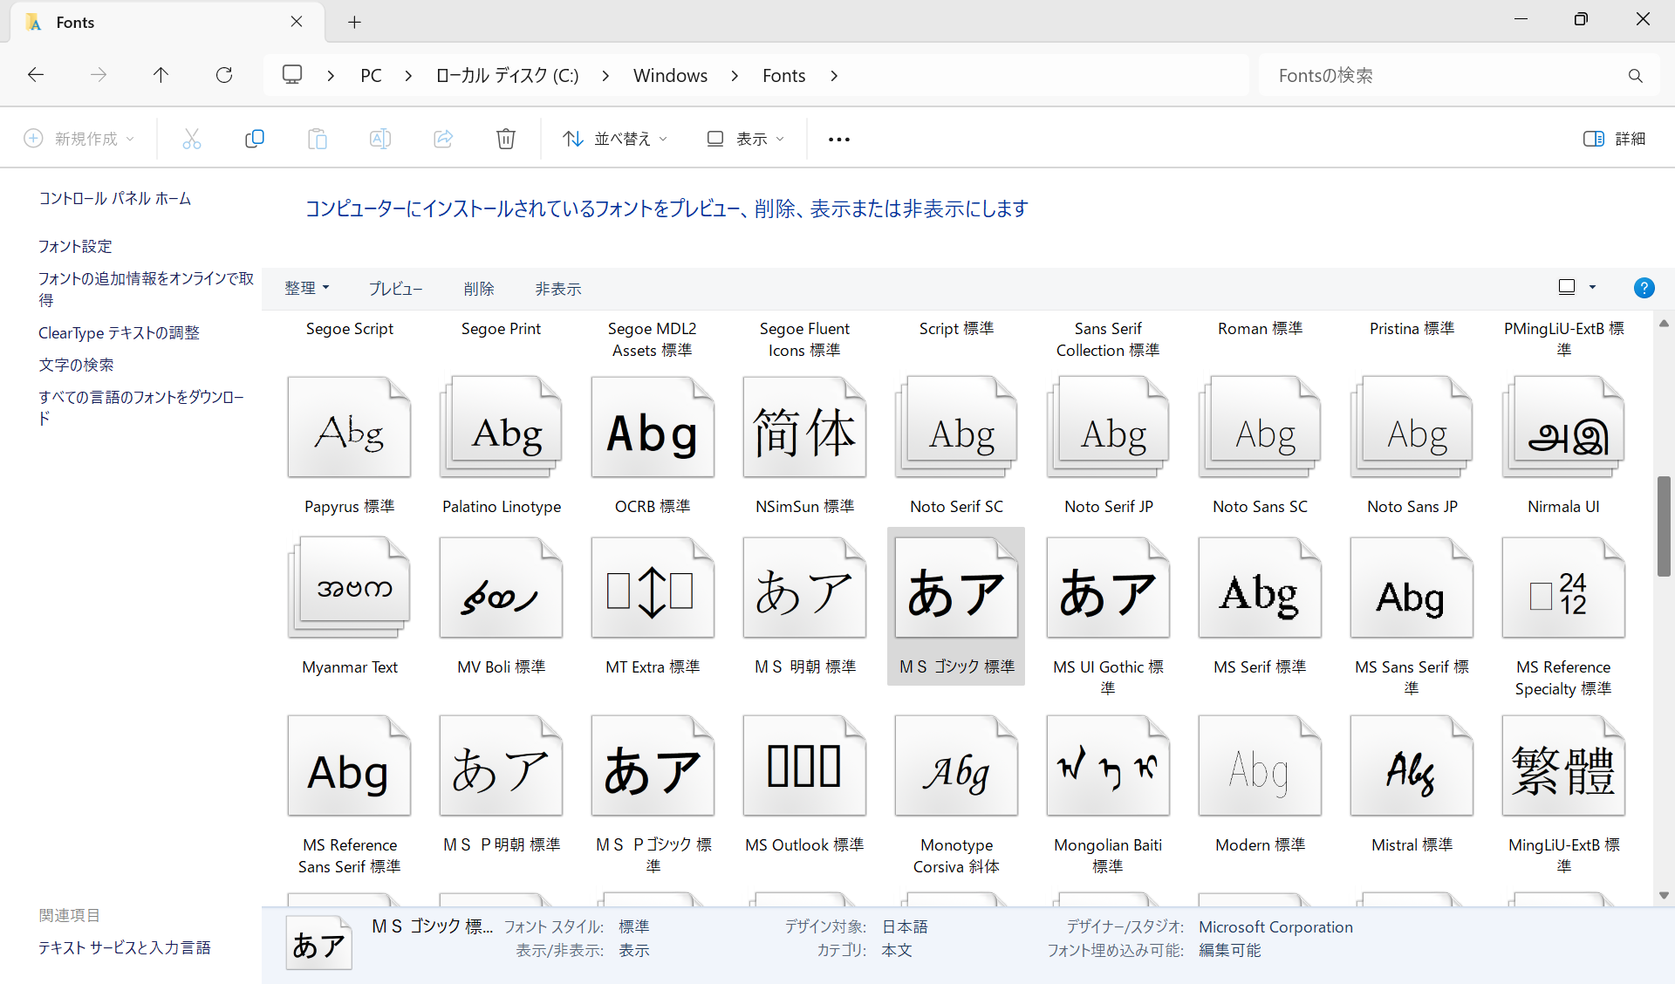This screenshot has width=1675, height=984.
Task: Click プレビュー in the command bar
Action: (395, 289)
